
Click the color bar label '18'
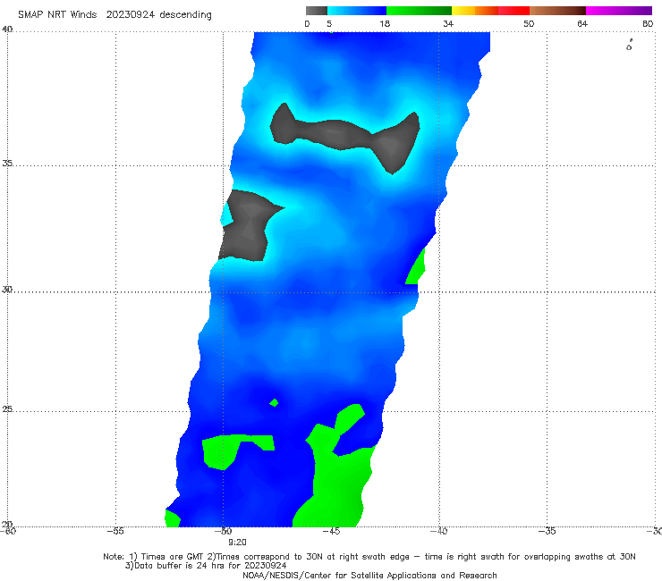pyautogui.click(x=385, y=23)
